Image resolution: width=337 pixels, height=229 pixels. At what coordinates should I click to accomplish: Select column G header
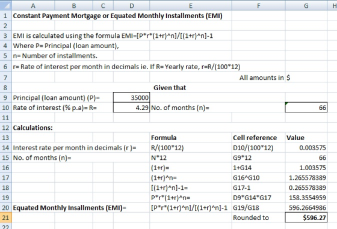click(306, 5)
